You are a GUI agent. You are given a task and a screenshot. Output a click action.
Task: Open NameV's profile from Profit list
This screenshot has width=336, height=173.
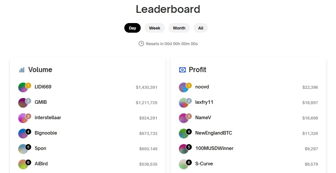coord(203,118)
